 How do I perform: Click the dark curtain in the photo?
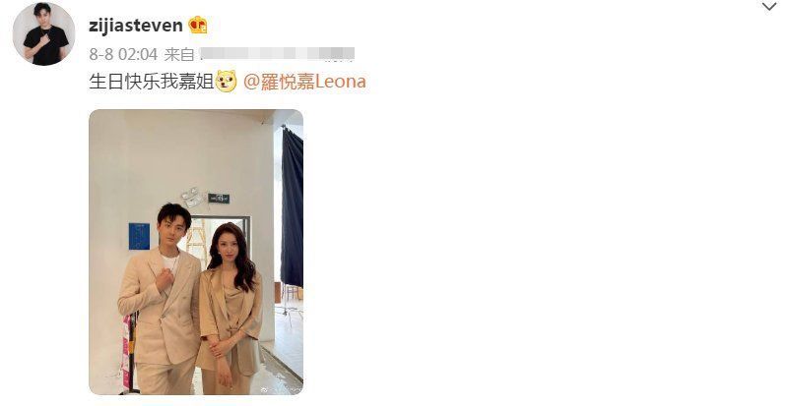tap(292, 206)
